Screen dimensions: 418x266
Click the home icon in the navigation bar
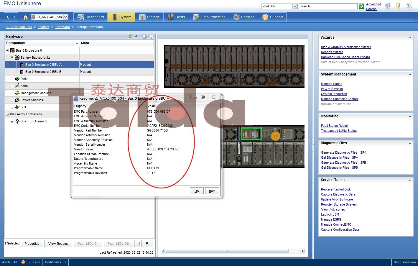tap(25, 17)
